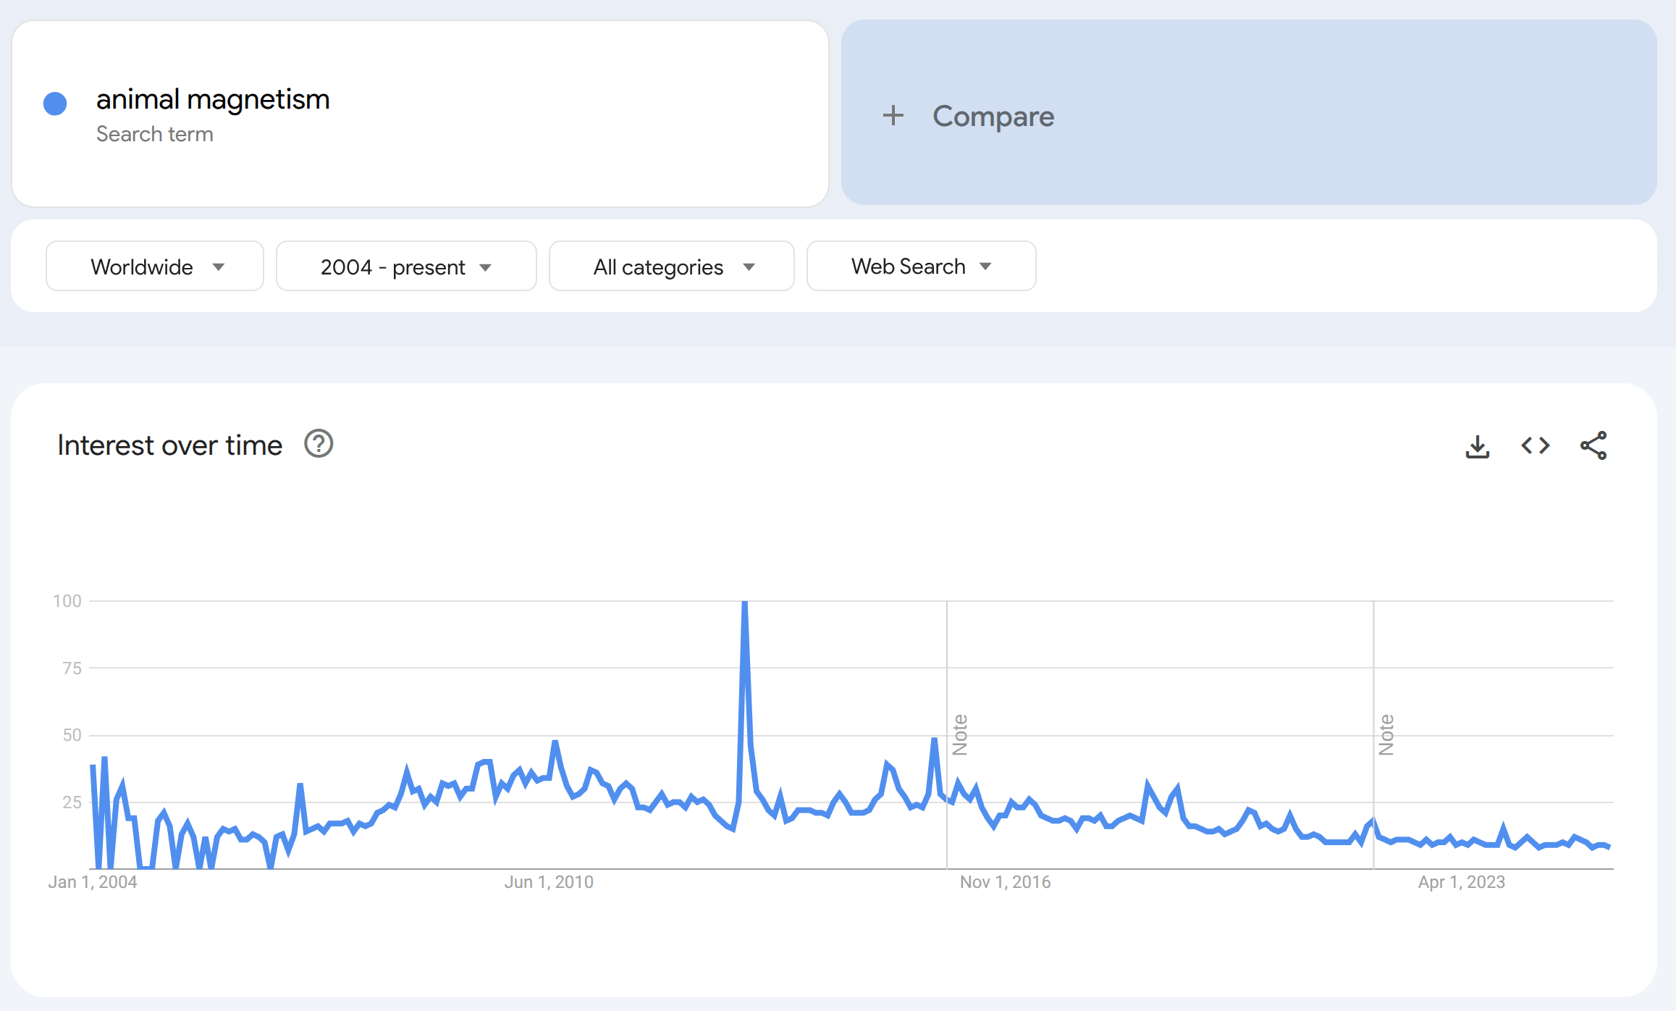
Task: Download the interest over time CSV
Action: pyautogui.click(x=1477, y=446)
